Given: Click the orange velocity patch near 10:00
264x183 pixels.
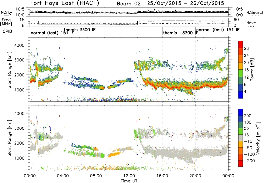Looking at the screenshot, I should pyautogui.click(x=115, y=154).
